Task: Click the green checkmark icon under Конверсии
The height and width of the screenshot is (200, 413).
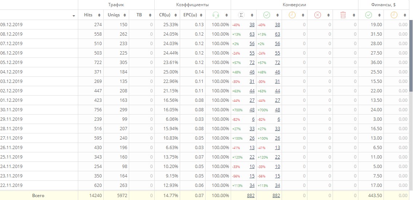Action: coord(267,15)
